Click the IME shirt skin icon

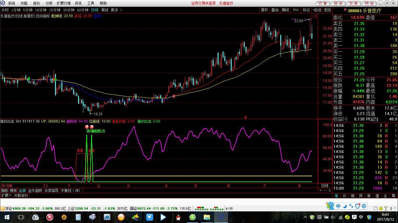(x=358, y=206)
